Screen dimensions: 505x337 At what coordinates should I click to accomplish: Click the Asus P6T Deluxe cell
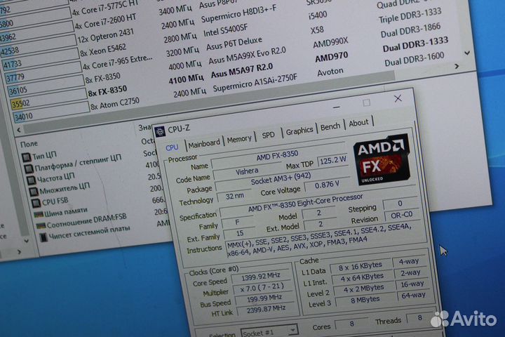234,44
